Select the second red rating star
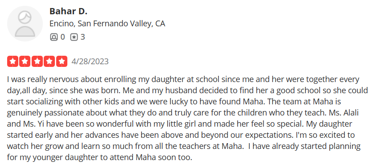380x165 pixels. pyautogui.click(x=25, y=61)
